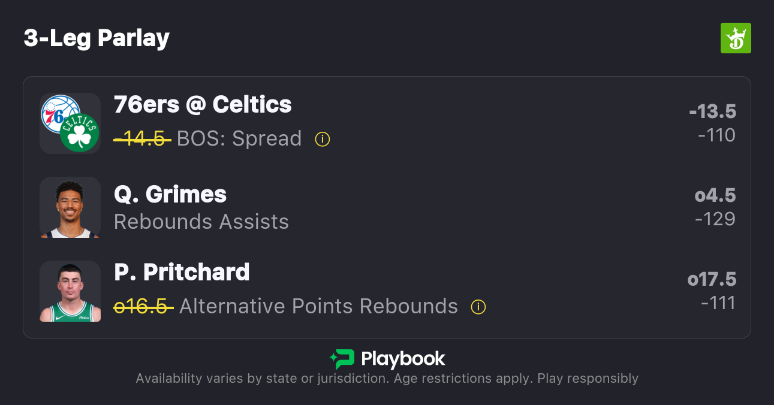Click the -110 odds on Celtics spread
This screenshot has height=405, width=774.
point(716,135)
